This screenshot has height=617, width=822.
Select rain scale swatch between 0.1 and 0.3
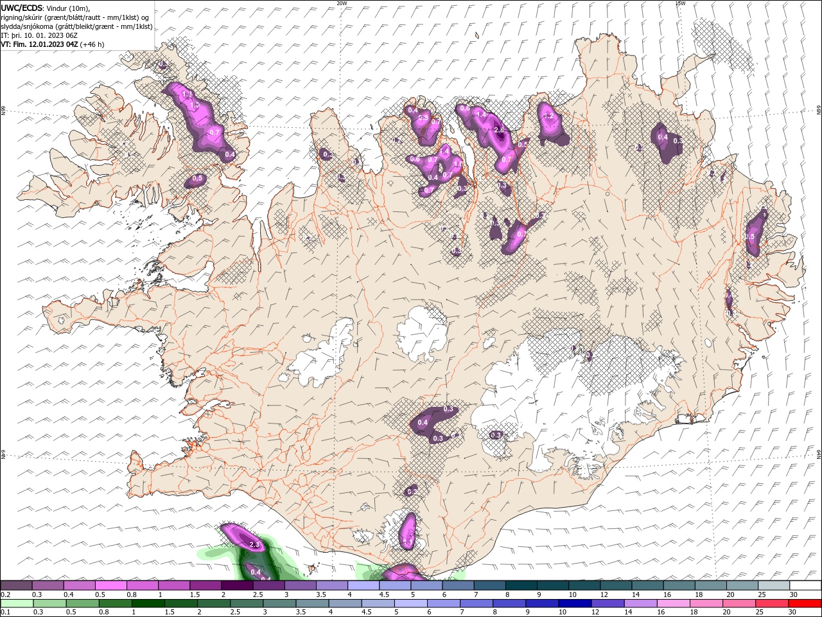17,604
